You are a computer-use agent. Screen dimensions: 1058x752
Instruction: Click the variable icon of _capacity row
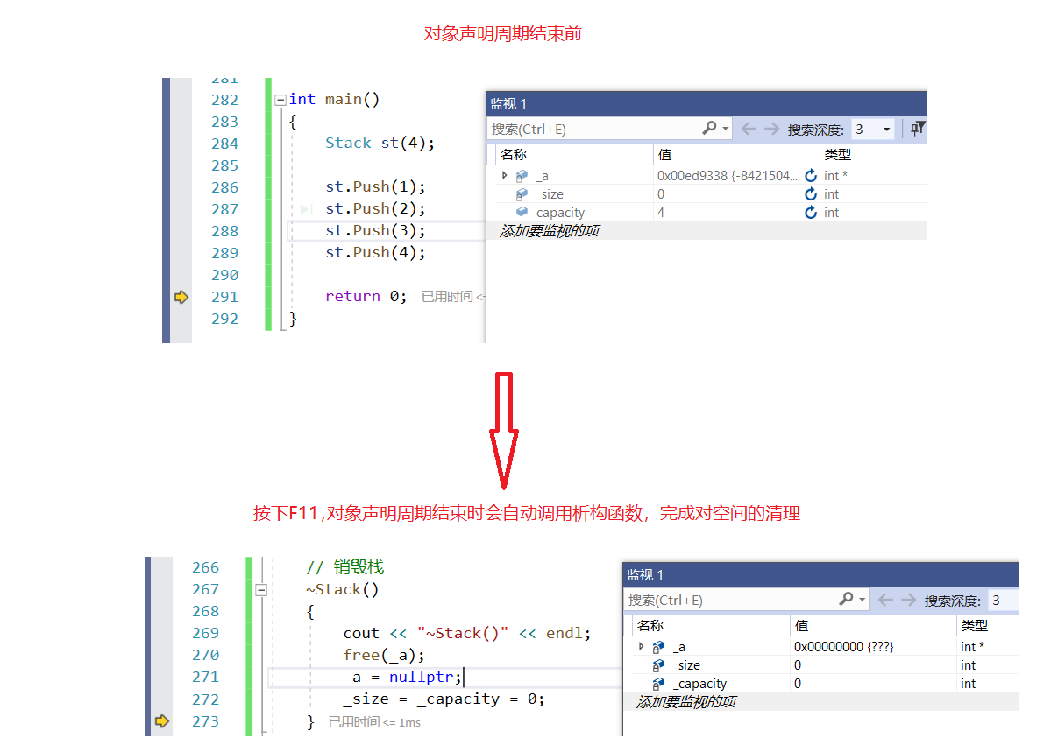pyautogui.click(x=658, y=684)
